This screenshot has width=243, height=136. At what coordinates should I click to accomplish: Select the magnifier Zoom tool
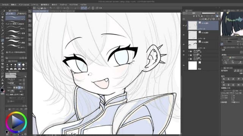pyautogui.click(x=3, y=14)
